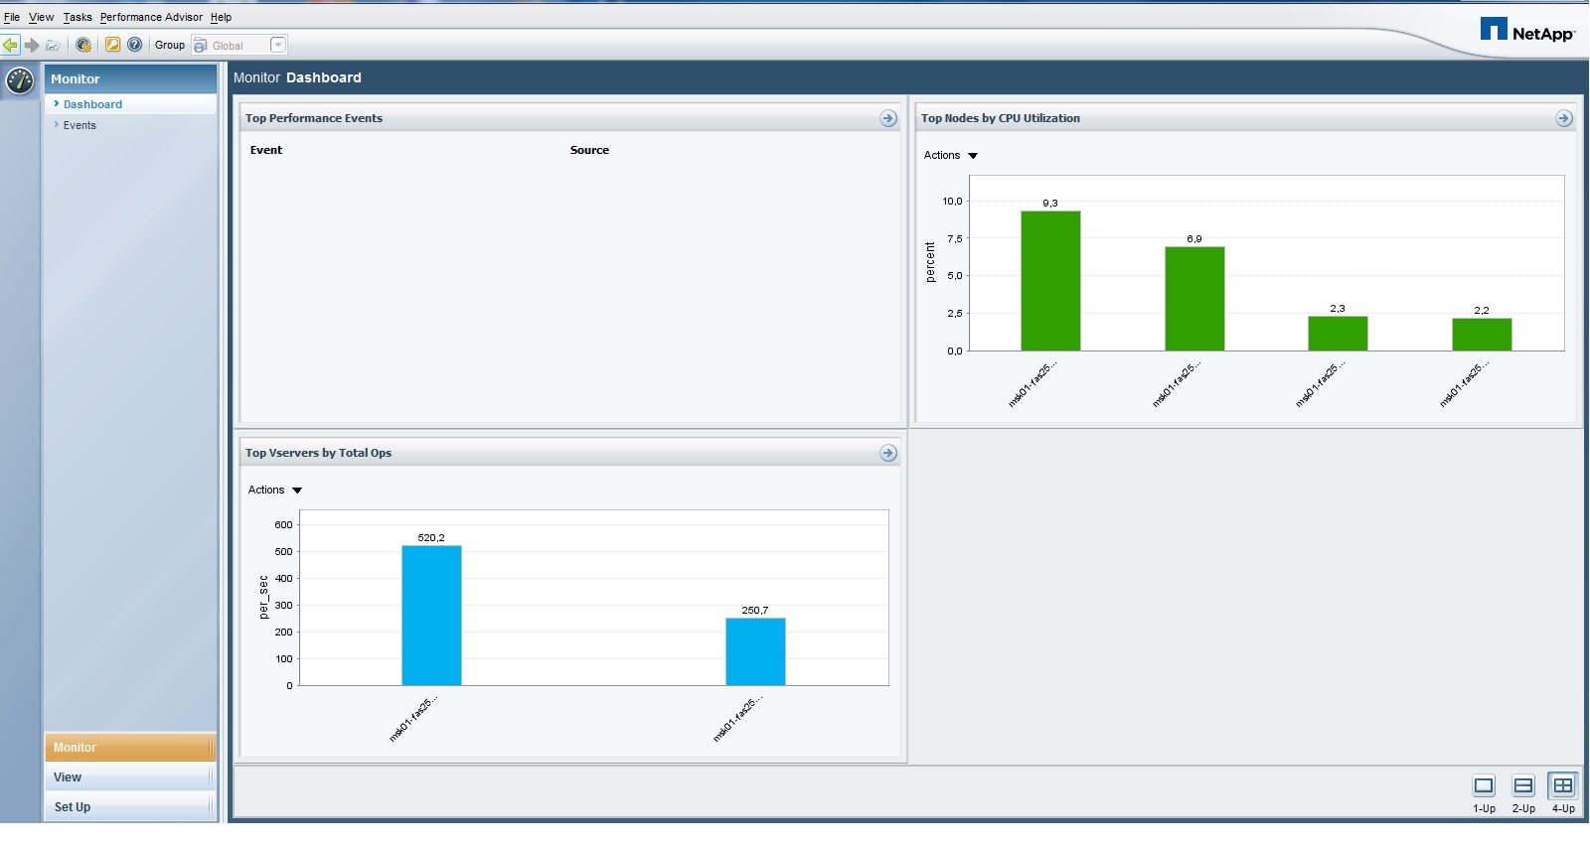
Task: Click the Top Vservers by Total Ops title
Action: pos(318,453)
